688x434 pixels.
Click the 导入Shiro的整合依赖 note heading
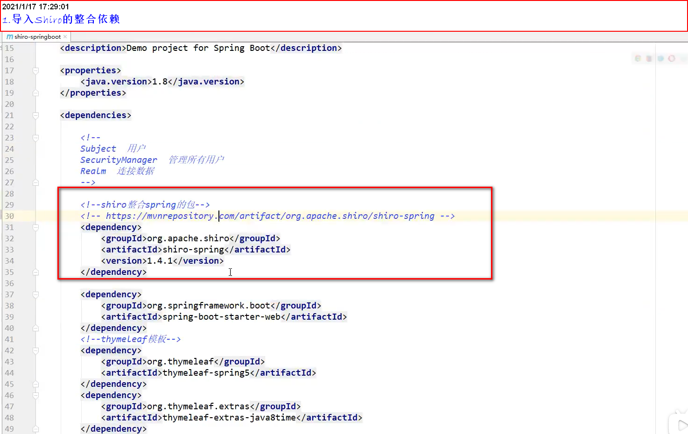[x=61, y=19]
